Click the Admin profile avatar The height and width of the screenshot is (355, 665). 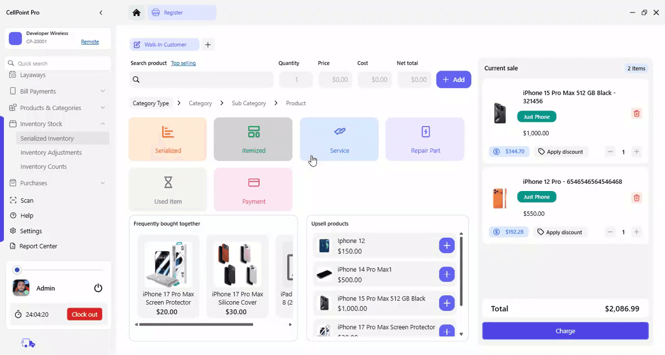point(21,288)
